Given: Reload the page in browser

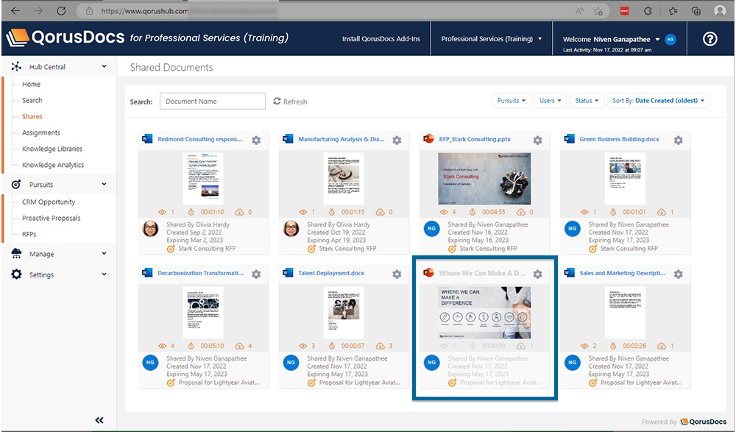Looking at the screenshot, I should [61, 11].
